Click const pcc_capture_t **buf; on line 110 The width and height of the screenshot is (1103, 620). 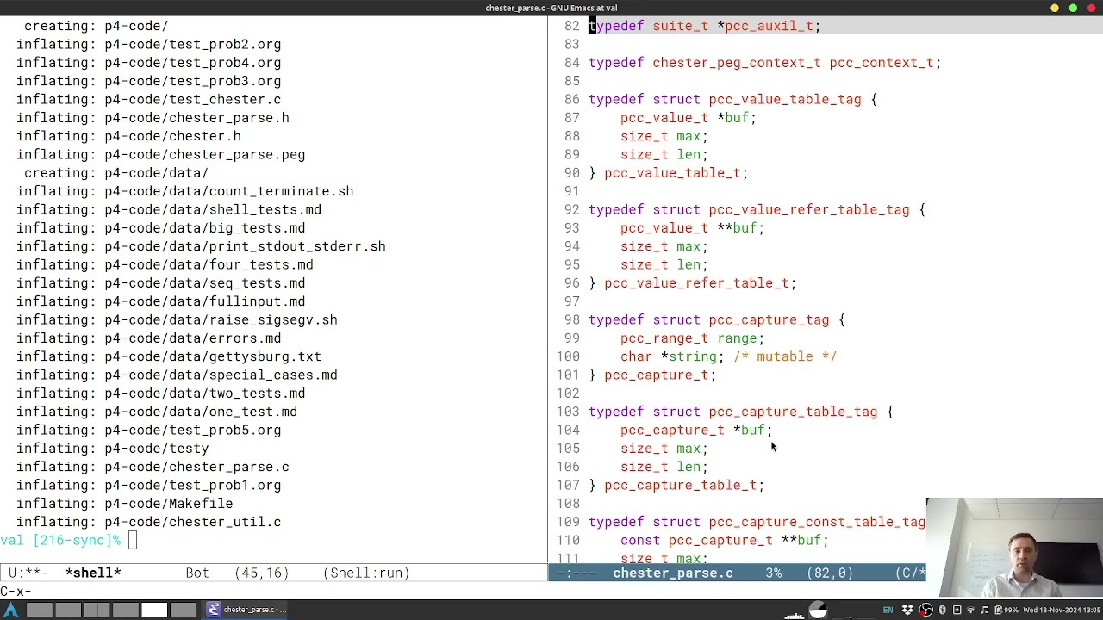pos(725,541)
